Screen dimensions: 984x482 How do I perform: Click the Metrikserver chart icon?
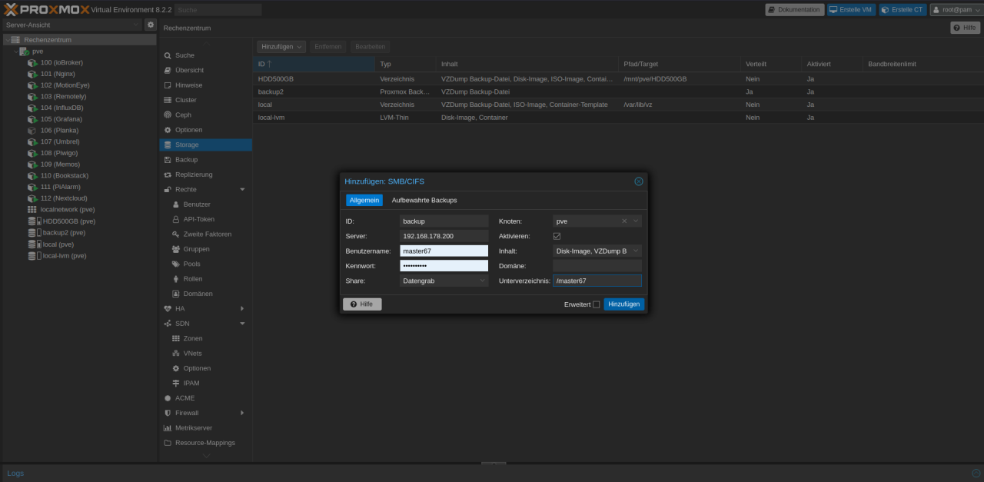tap(168, 427)
